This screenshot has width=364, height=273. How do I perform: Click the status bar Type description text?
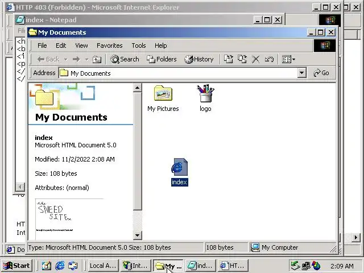(x=100, y=247)
